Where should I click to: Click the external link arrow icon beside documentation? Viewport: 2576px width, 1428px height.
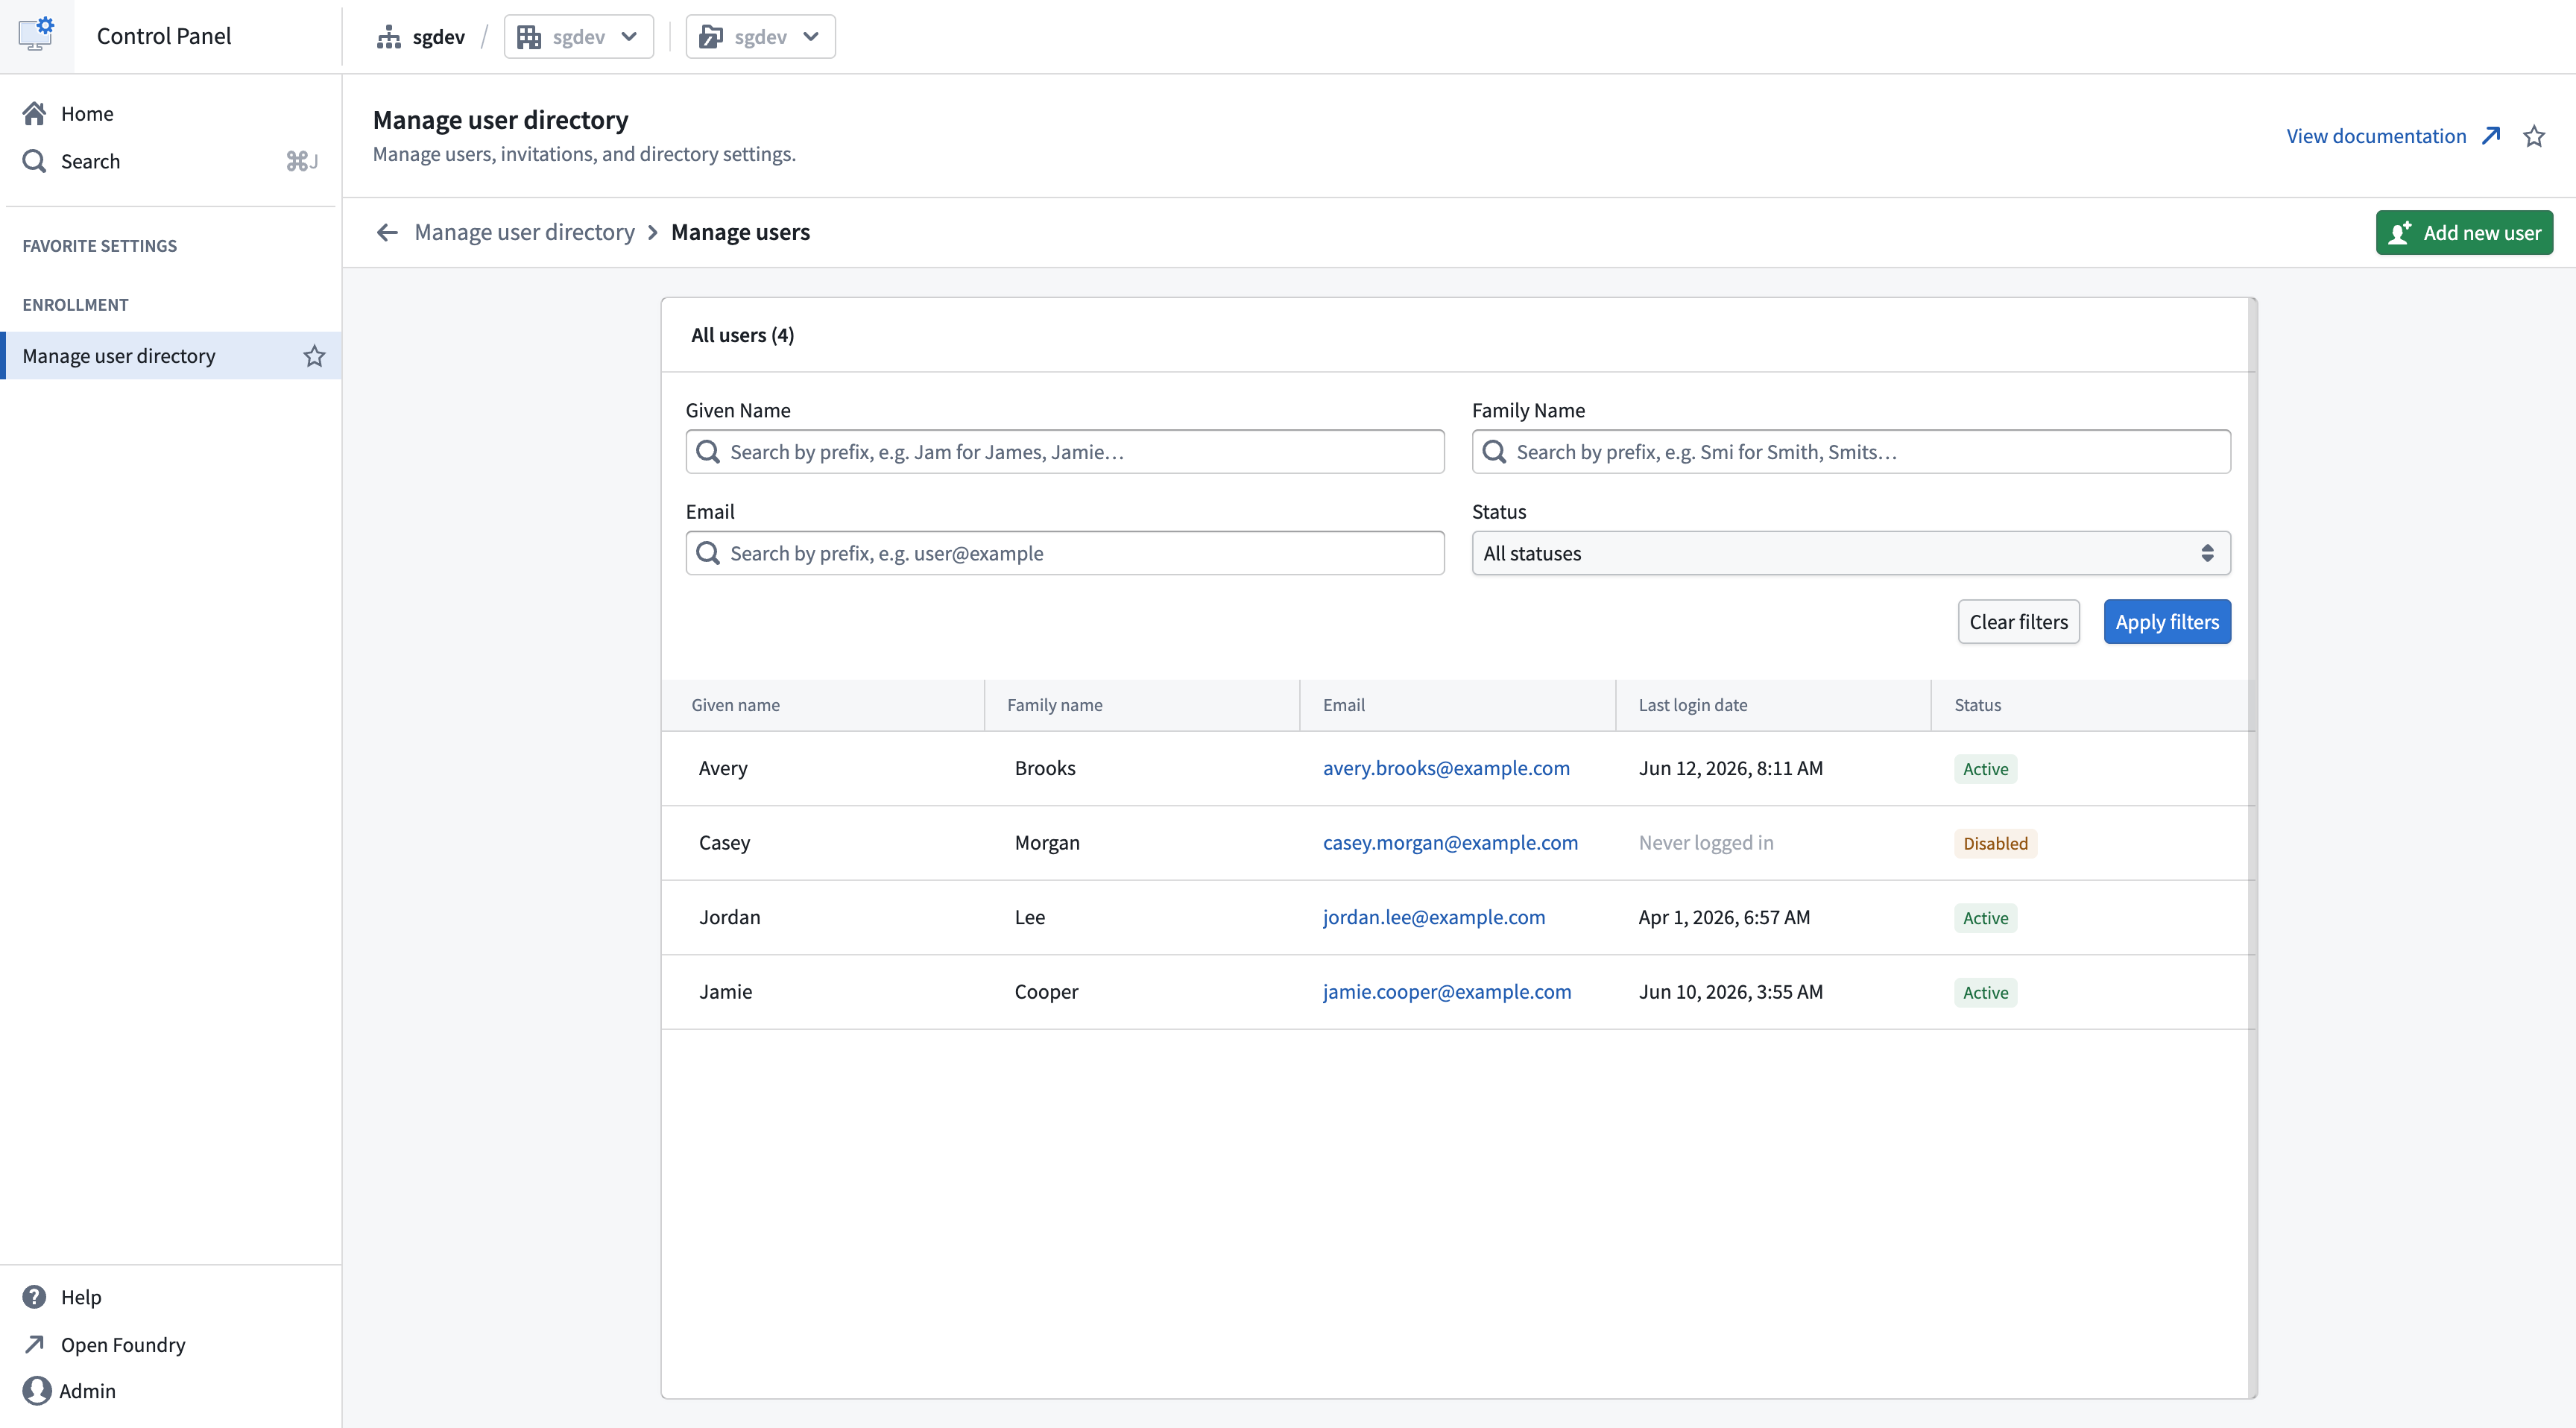2491,136
